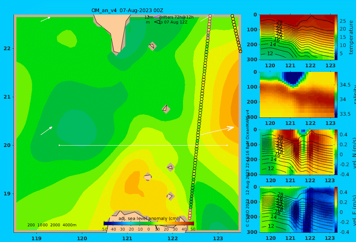Viewport: 356px width, 242px height.
Task: Open the eastward velocity section panel
Action: tap(297, 210)
